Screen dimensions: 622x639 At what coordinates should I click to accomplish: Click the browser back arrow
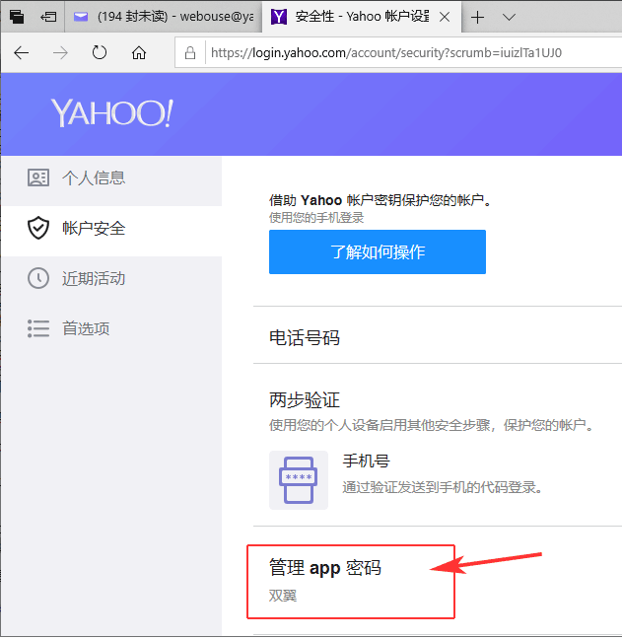(x=21, y=53)
